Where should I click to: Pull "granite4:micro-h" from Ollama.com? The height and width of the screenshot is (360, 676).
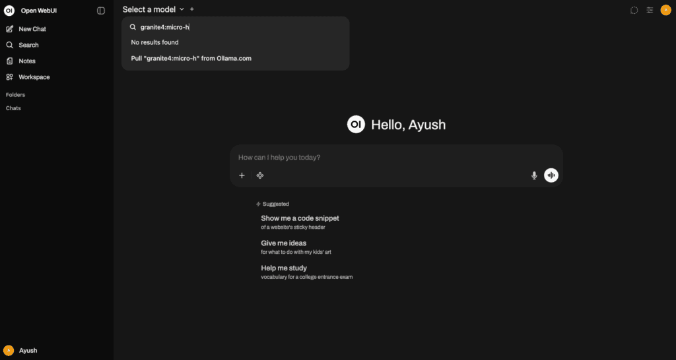click(191, 58)
